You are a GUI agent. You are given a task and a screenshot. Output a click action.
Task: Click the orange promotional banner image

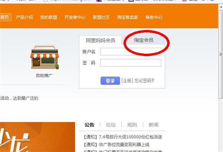point(38,137)
